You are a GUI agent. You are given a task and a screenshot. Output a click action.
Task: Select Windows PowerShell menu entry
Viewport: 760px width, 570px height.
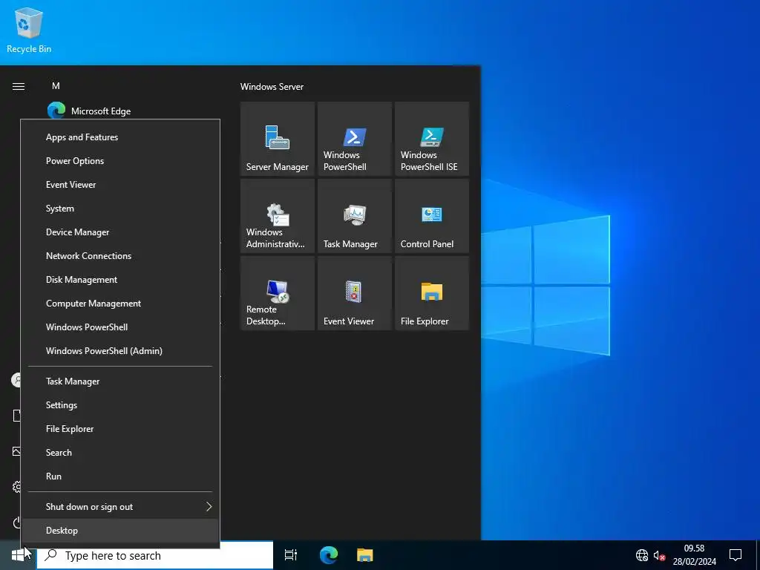120,327
